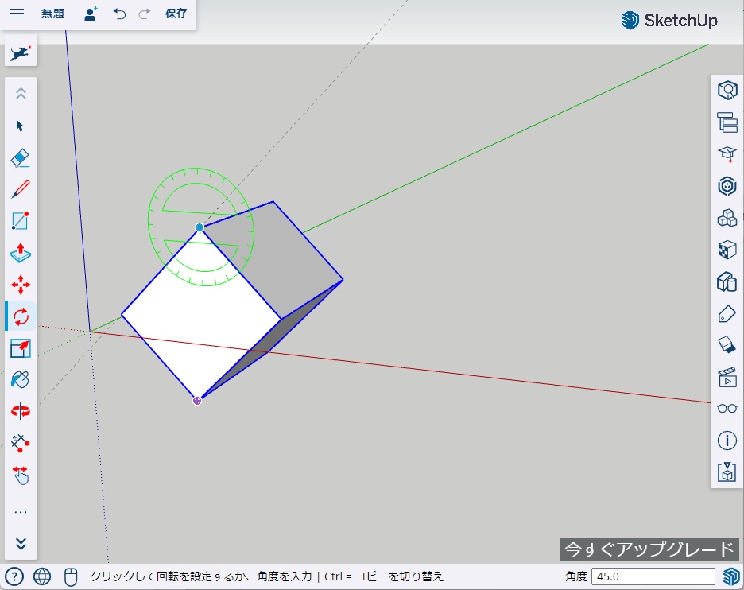Select the Orbit tool
The width and height of the screenshot is (744, 590).
(21, 411)
